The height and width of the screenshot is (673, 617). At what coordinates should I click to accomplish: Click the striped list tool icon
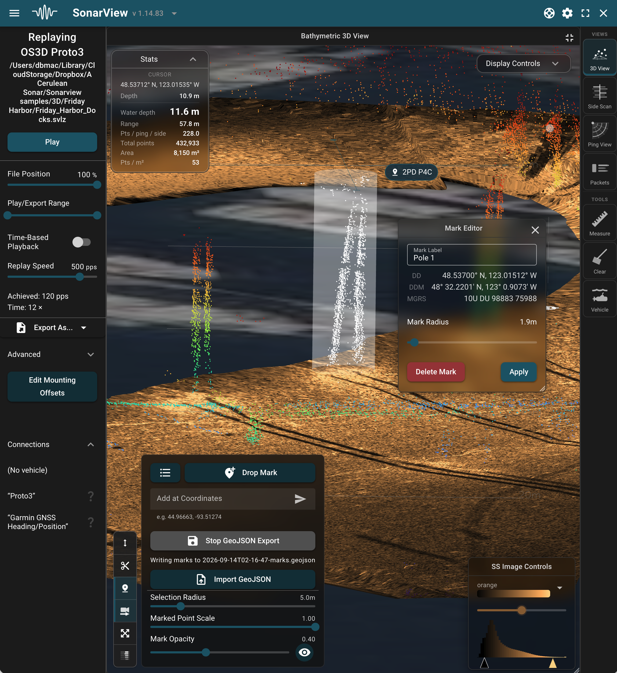point(125,655)
